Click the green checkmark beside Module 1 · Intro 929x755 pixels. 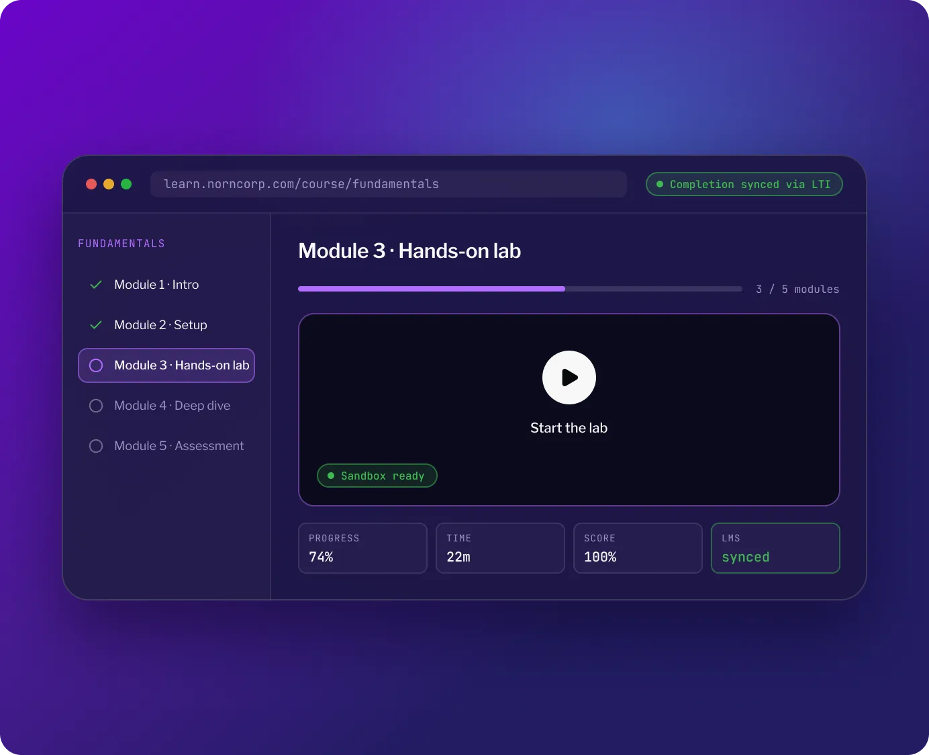coord(96,285)
